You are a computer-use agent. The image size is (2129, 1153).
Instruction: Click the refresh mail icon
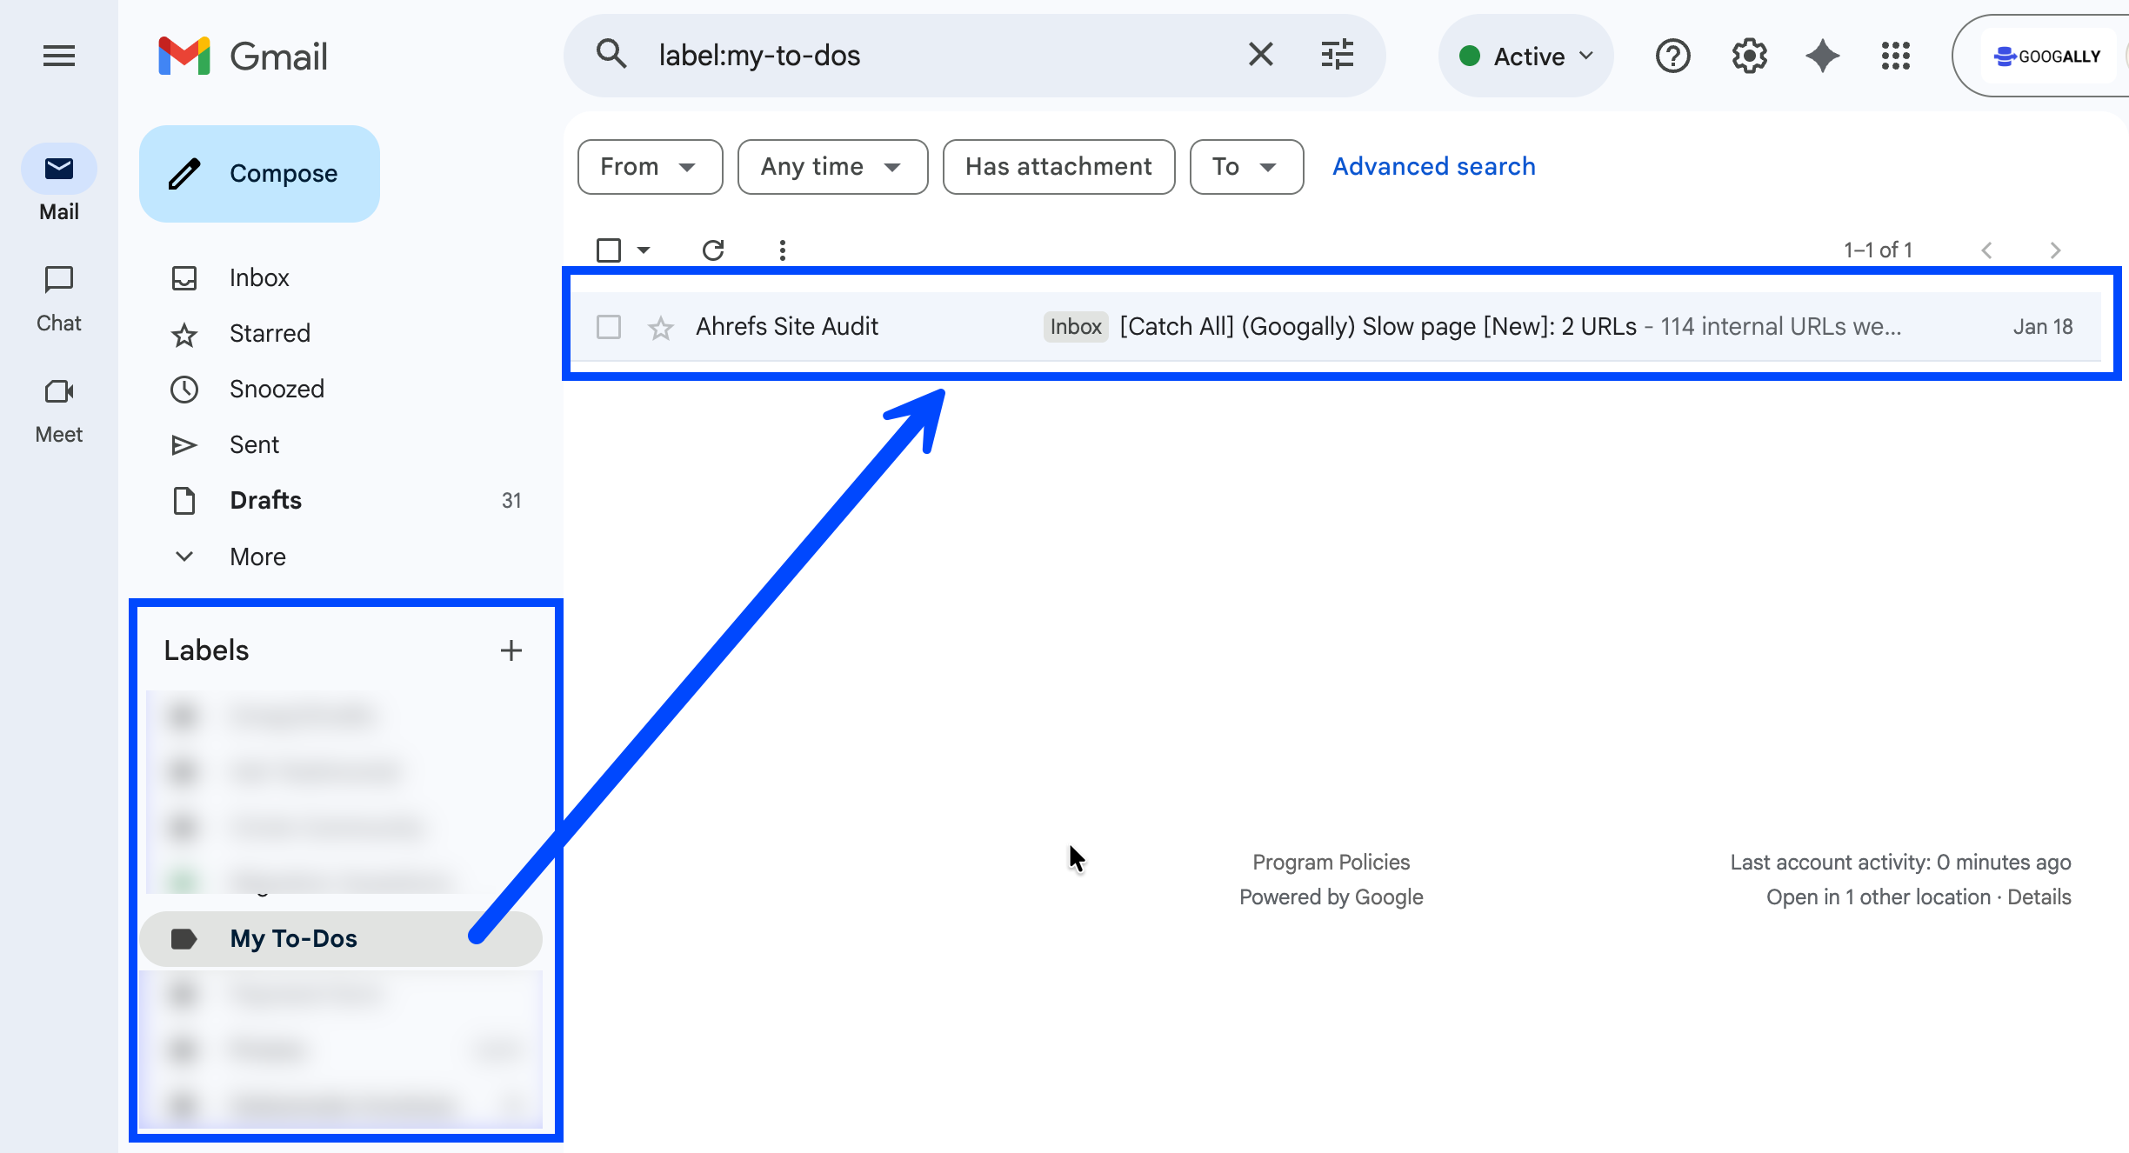pyautogui.click(x=713, y=250)
